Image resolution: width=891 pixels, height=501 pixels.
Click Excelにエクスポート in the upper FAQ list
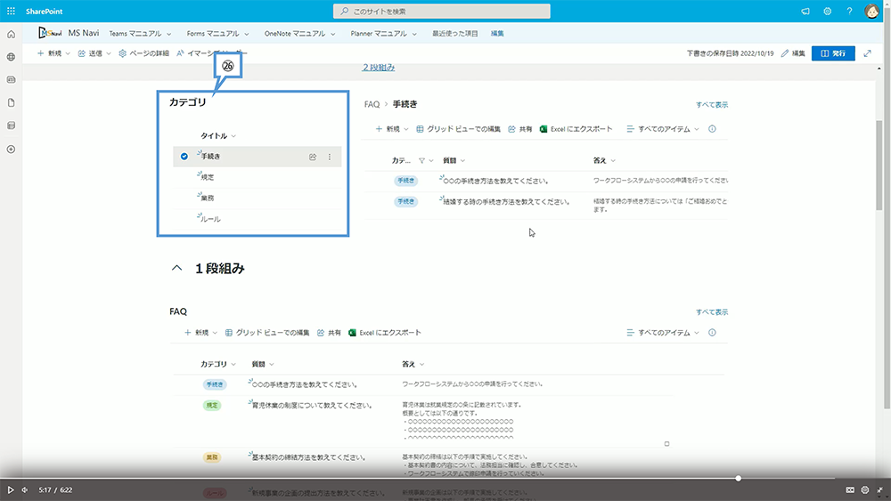tap(576, 129)
